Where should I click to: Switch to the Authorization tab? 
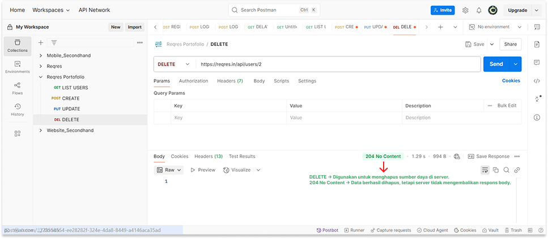click(x=193, y=81)
